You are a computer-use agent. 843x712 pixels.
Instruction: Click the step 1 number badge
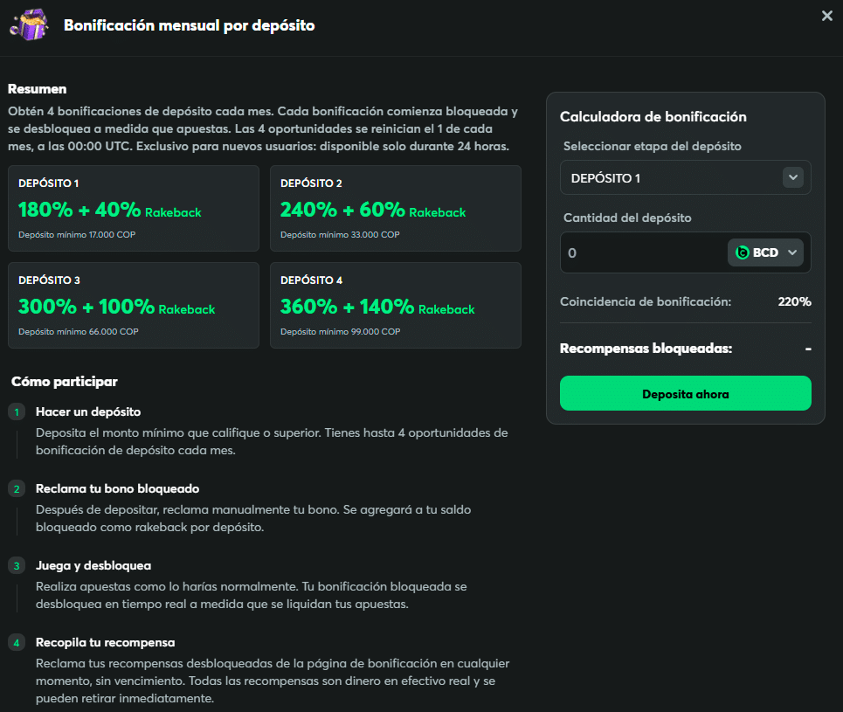[17, 412]
